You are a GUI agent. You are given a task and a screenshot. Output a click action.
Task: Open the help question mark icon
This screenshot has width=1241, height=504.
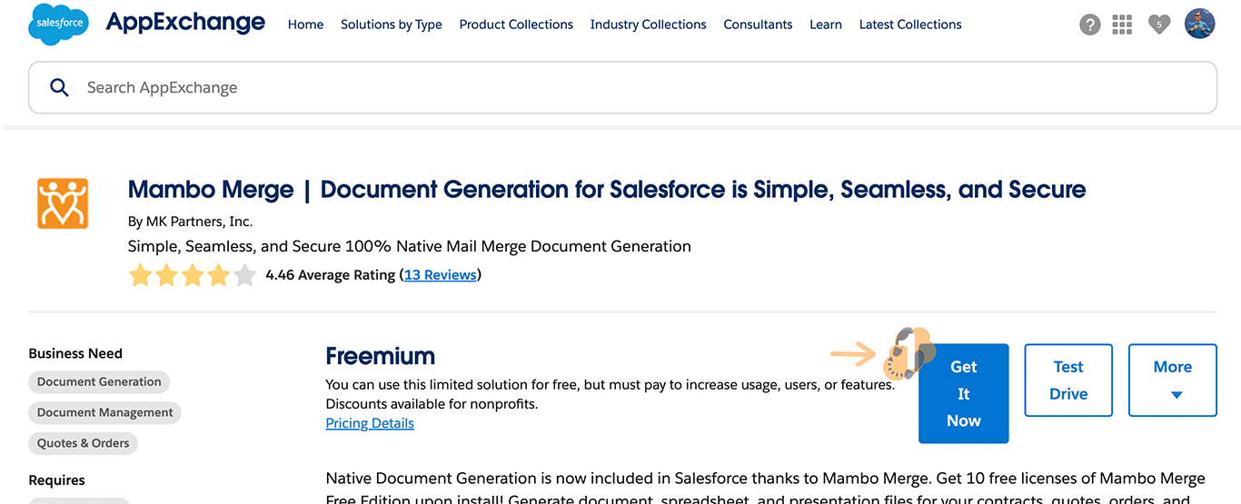[x=1089, y=25]
